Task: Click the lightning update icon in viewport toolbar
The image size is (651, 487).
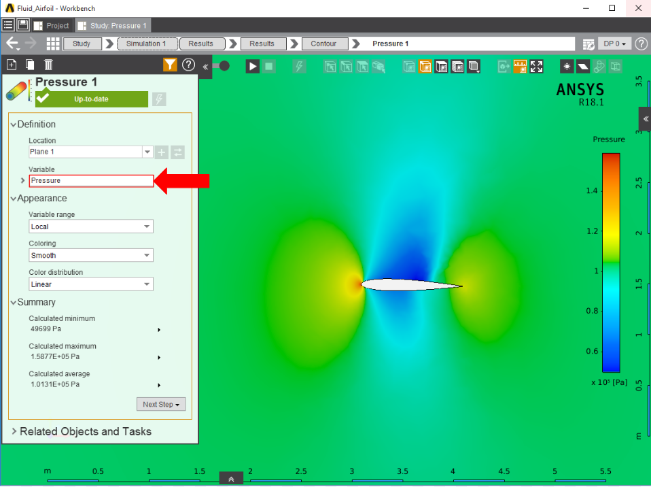Action: click(299, 67)
